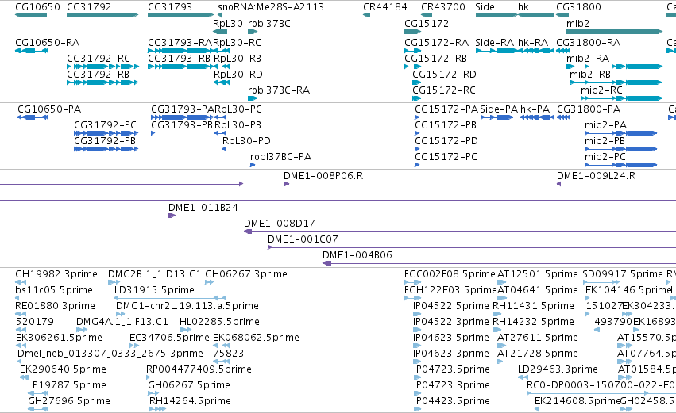This screenshot has height=413, width=676.
Task: Open the Dmel_neb_013307_0333_2675.3prime label
Action: [110, 354]
